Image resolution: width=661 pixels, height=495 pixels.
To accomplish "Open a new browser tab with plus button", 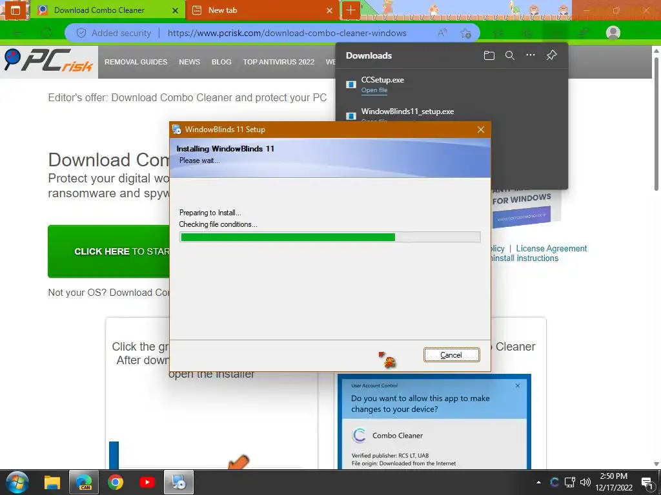I will (351, 10).
